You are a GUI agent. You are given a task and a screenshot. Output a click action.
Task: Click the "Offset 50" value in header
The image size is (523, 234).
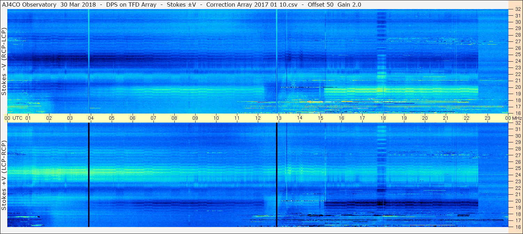tap(321, 5)
